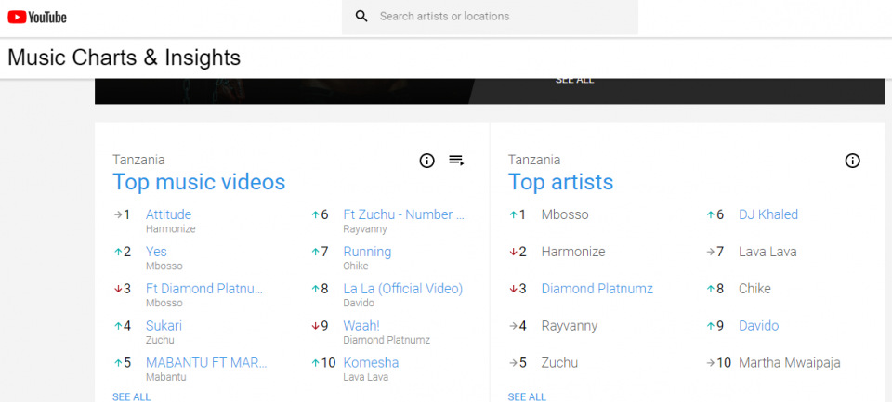This screenshot has width=892, height=402.
Task: Open the Top artists heading link
Action: point(560,182)
